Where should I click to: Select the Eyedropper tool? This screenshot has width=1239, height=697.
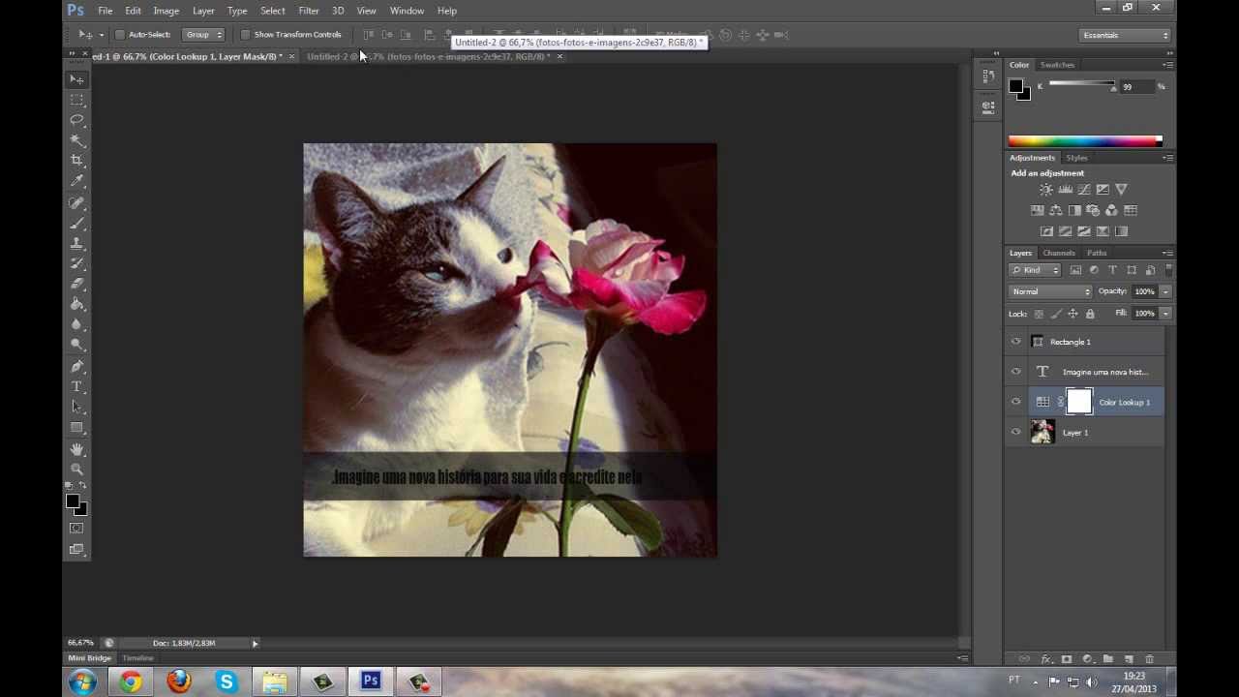(x=77, y=181)
